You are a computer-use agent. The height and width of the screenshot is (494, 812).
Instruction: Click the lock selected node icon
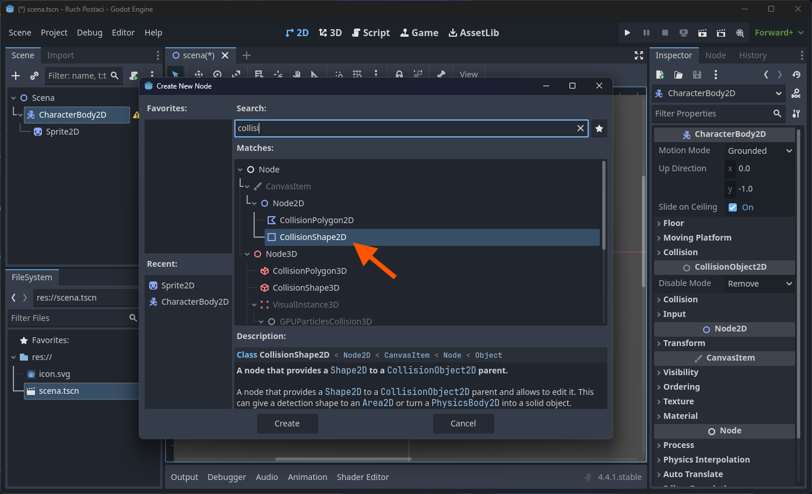(399, 75)
